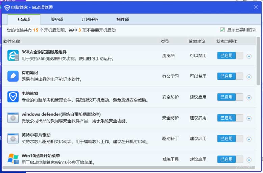Click the 办公学习 type cell
The image size is (263, 173).
pos(170,76)
